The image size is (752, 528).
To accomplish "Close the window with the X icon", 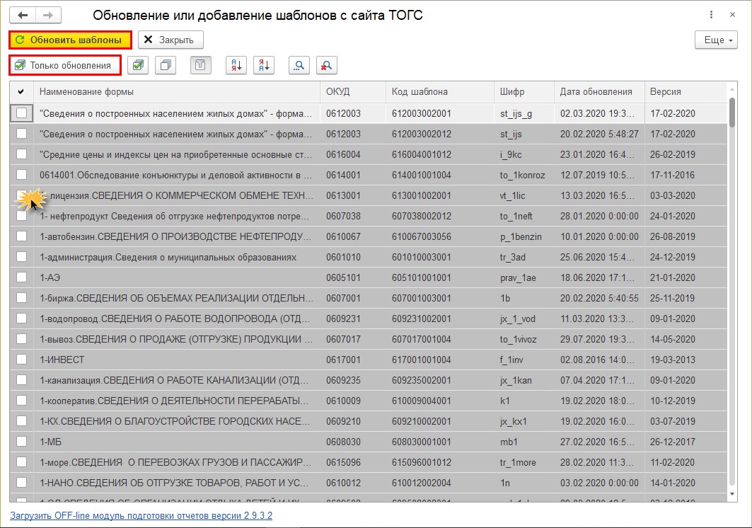I will pos(732,15).
